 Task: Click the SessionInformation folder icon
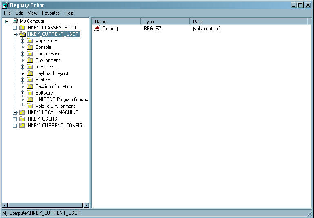coord(30,86)
